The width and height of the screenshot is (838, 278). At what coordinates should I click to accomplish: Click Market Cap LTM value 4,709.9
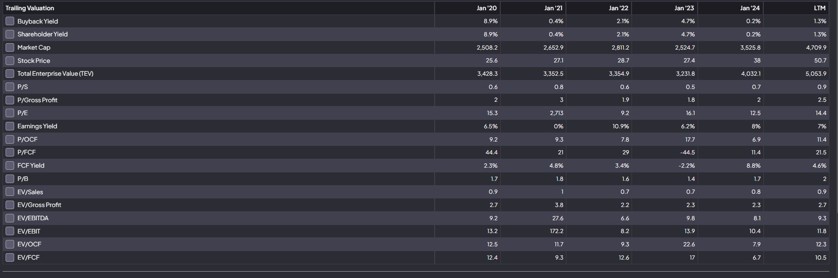(x=816, y=47)
